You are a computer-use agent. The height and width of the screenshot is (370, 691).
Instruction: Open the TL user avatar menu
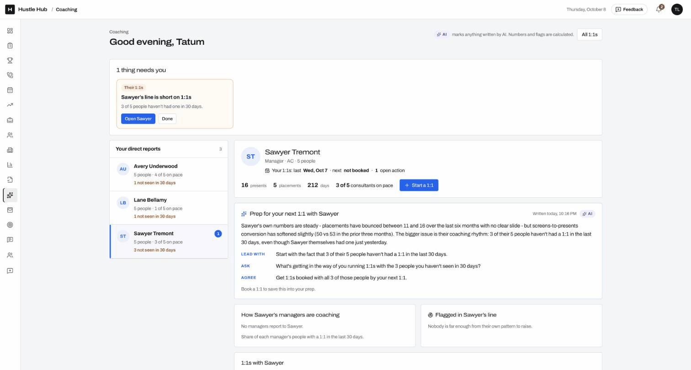(677, 9)
